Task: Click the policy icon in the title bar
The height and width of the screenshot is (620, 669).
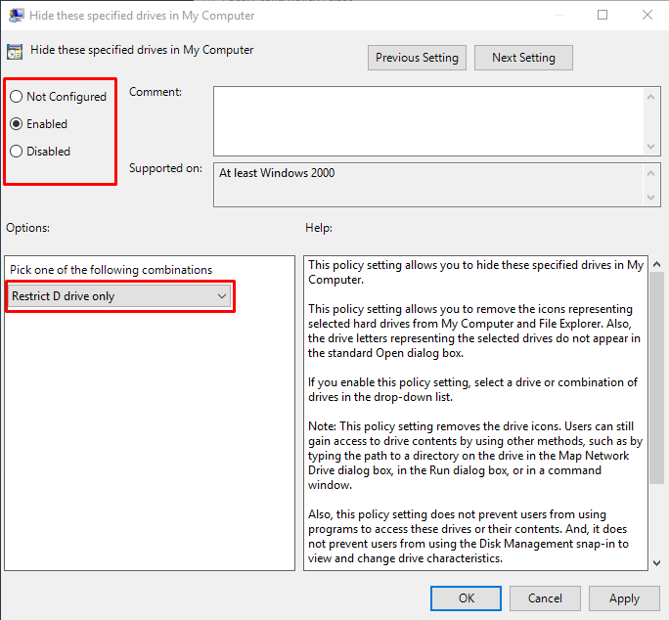Action: tap(17, 16)
